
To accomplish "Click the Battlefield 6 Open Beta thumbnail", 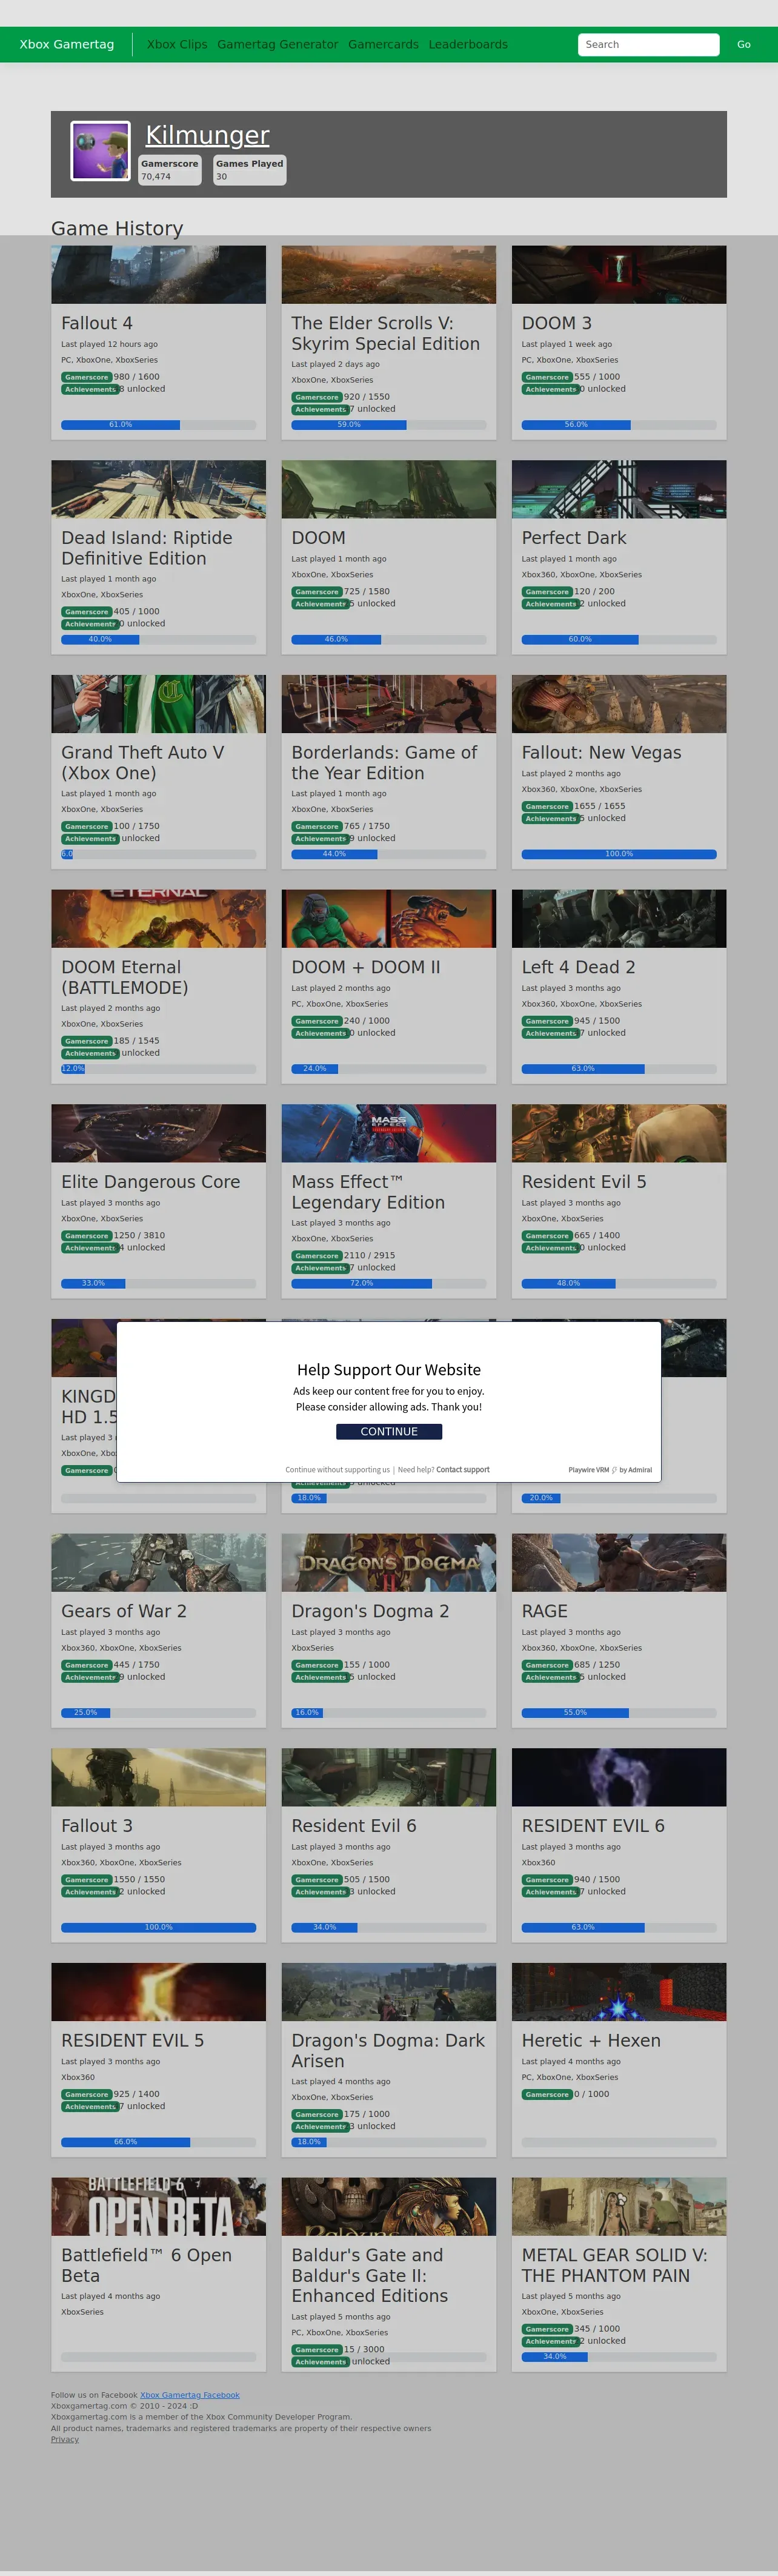I will [x=159, y=2207].
